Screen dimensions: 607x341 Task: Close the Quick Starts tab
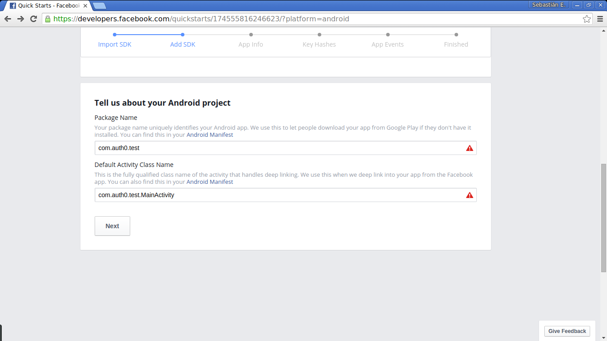point(85,6)
